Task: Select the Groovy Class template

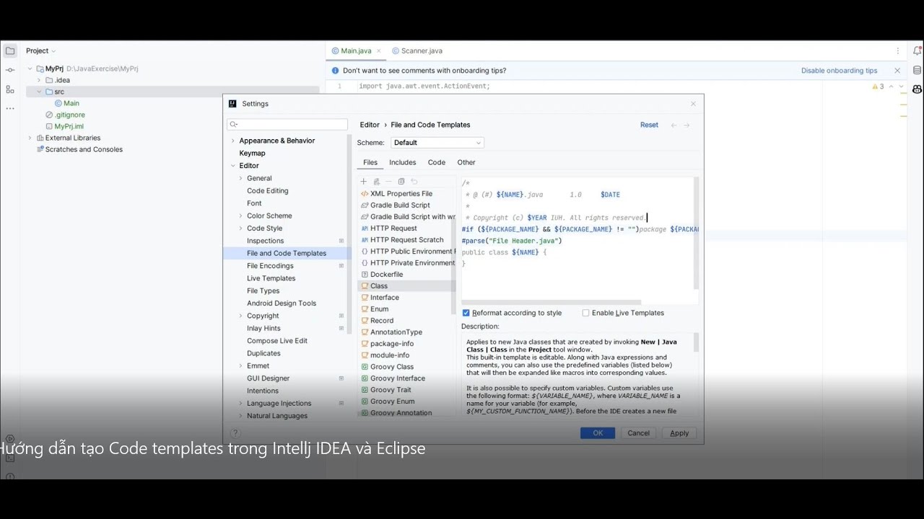Action: point(392,367)
